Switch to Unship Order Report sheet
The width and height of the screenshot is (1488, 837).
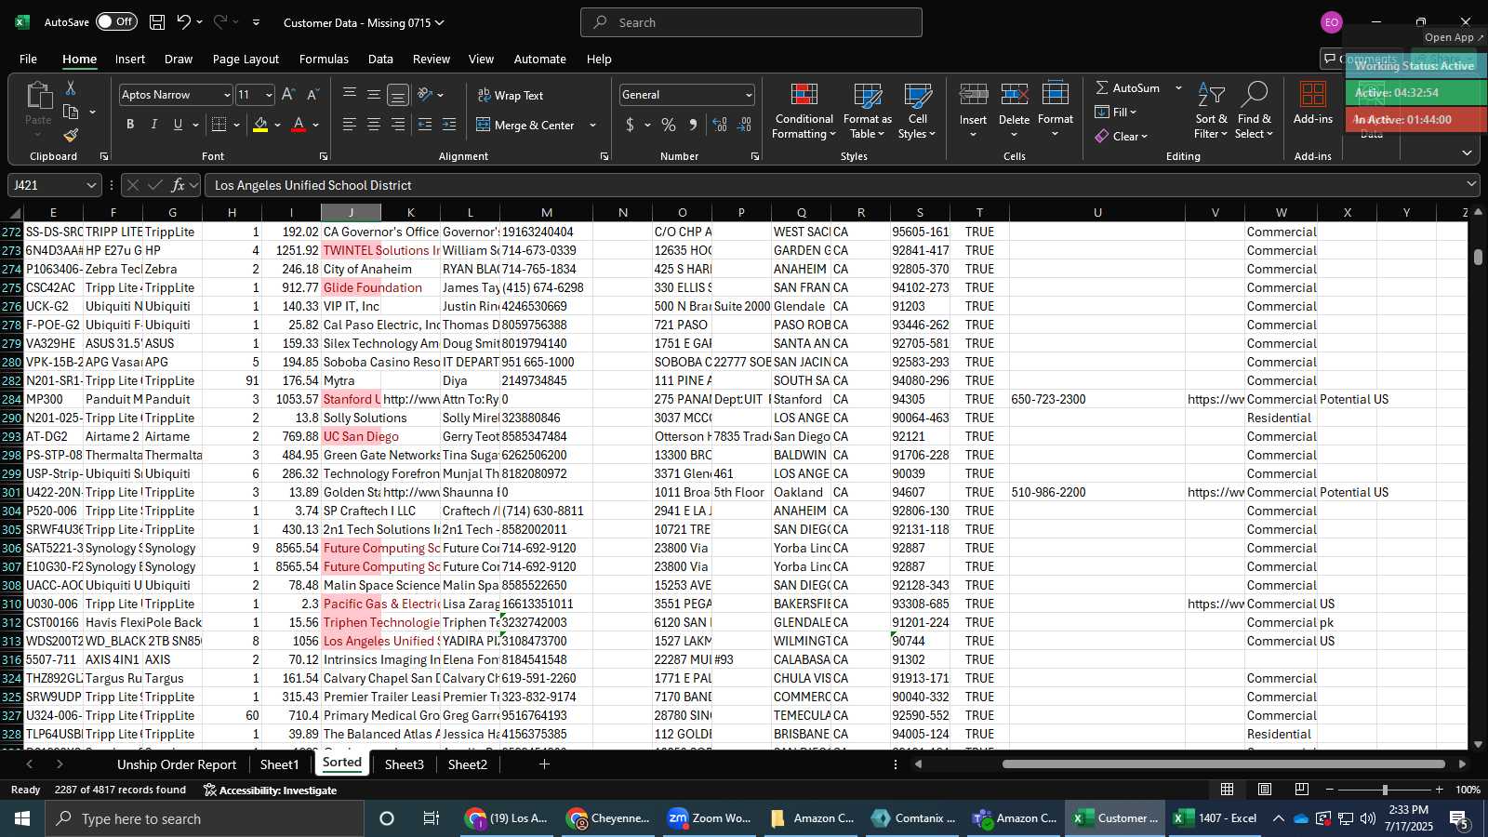[x=177, y=764]
